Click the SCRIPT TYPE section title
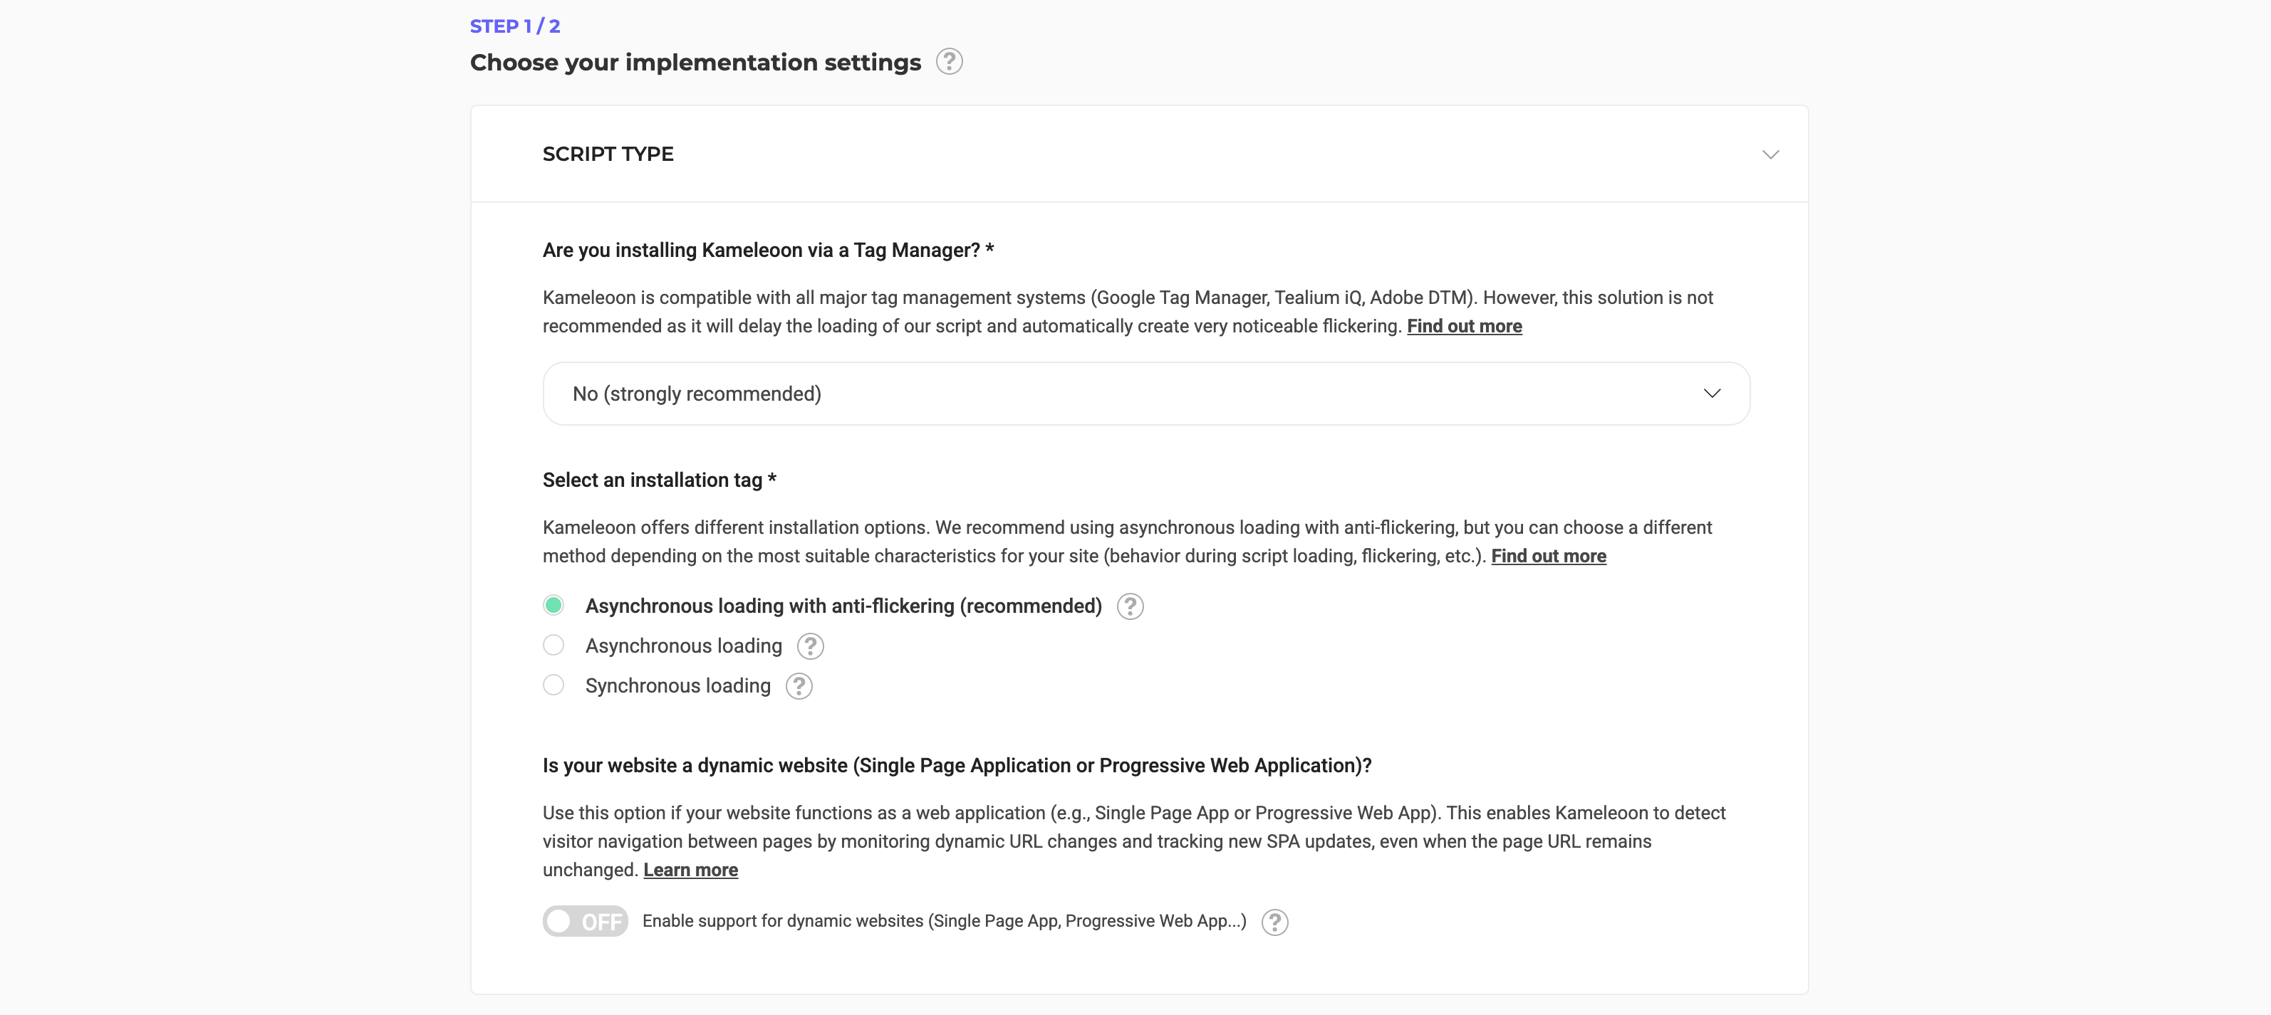Screen dimensions: 2271x1015 pyautogui.click(x=608, y=154)
